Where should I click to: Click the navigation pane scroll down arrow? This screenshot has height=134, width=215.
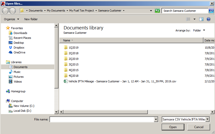tap(56, 112)
